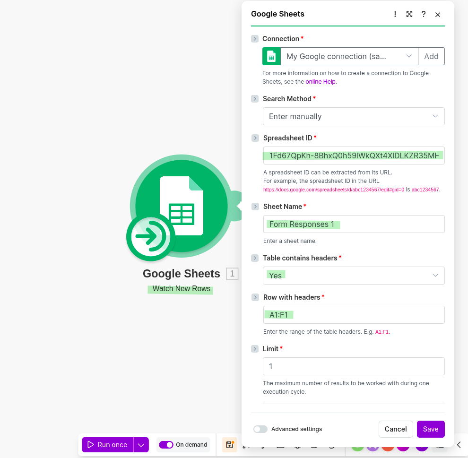The width and height of the screenshot is (468, 458).
Task: Expand the Spreadsheet ID field info arrow
Action: click(255, 138)
